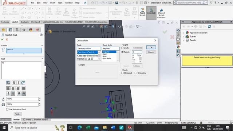Expand the Scenes tree node

(183, 36)
